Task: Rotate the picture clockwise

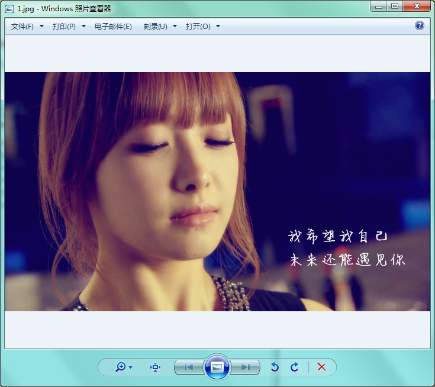Action: 295,367
